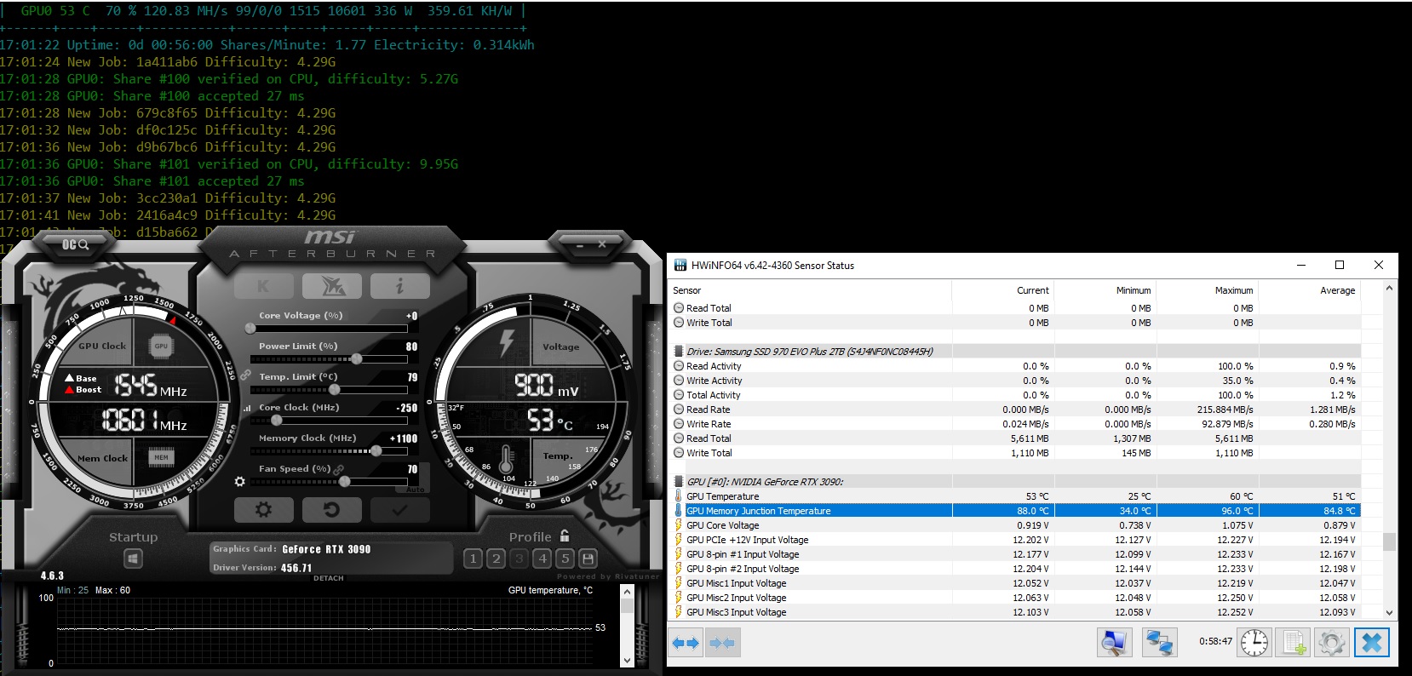1412x676 pixels.
Task: Click the Memory Clock value field +1100
Action: (x=404, y=438)
